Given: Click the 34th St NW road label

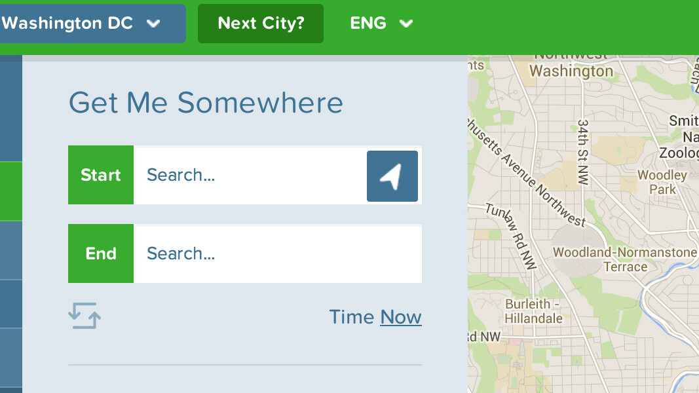Looking at the screenshot, I should click(584, 152).
